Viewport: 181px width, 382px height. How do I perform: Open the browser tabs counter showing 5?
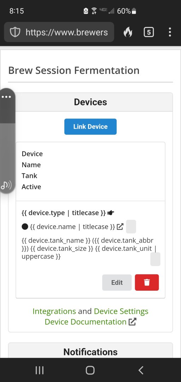148,32
